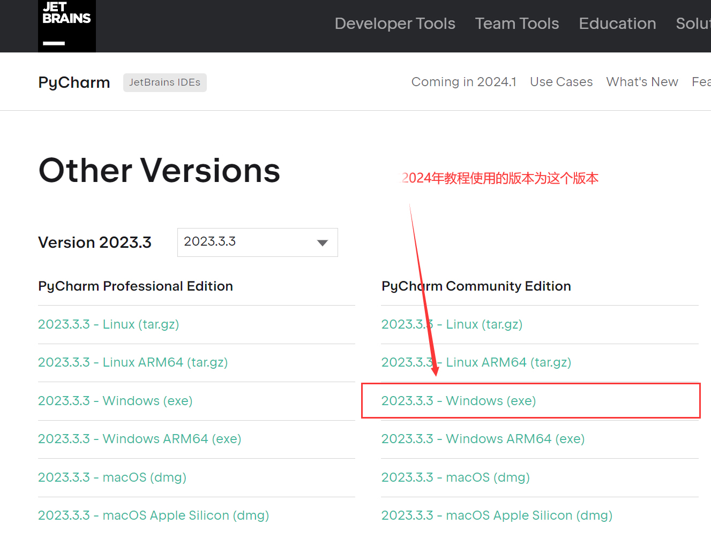The width and height of the screenshot is (711, 547).
Task: Open the Use Cases page
Action: pos(562,82)
